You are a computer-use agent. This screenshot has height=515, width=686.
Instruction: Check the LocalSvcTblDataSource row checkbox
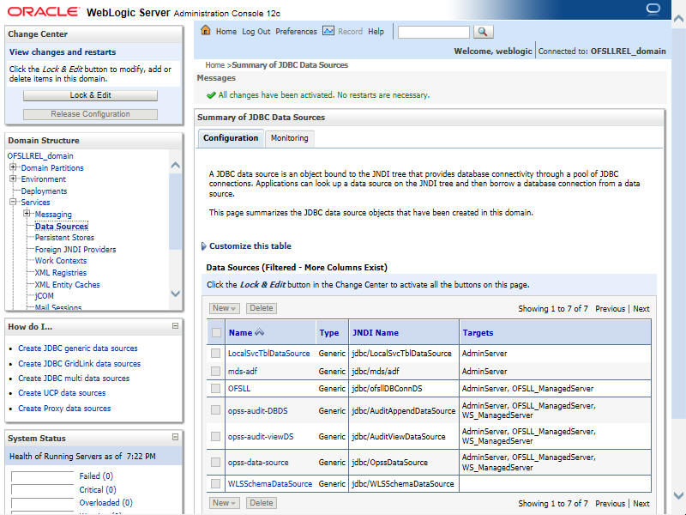point(216,353)
